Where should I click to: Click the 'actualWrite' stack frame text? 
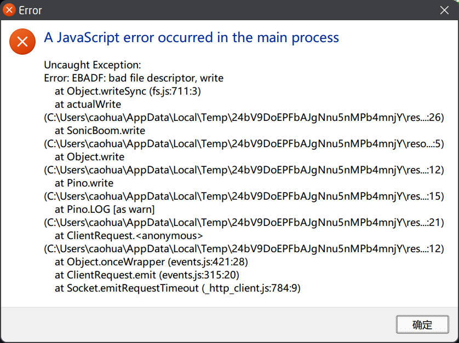point(88,104)
